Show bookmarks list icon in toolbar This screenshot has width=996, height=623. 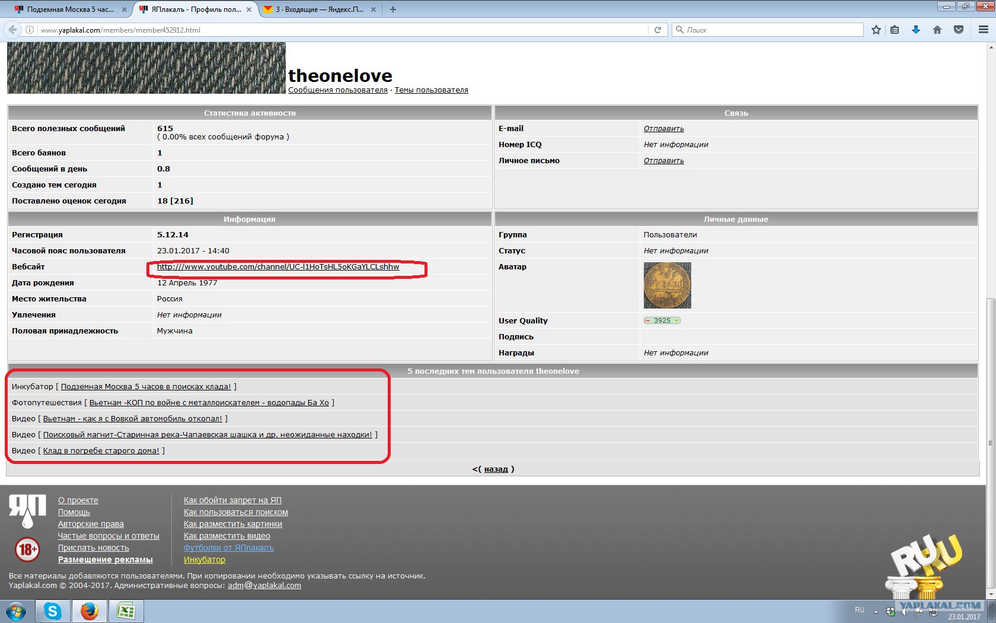pos(895,30)
